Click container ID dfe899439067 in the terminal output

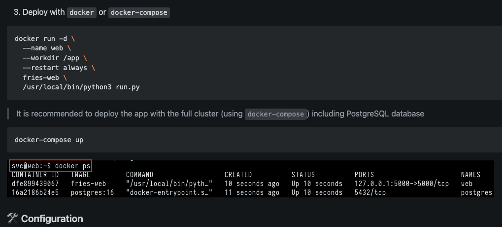pyautogui.click(x=35, y=184)
